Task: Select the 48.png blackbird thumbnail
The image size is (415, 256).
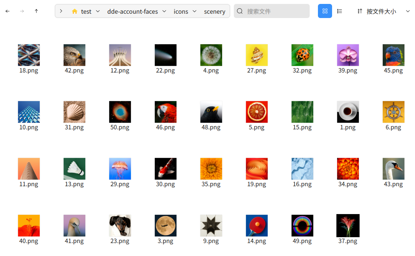Action: [x=211, y=112]
